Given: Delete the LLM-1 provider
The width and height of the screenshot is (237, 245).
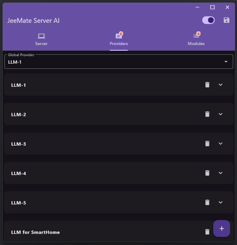Looking at the screenshot, I should pyautogui.click(x=207, y=85).
